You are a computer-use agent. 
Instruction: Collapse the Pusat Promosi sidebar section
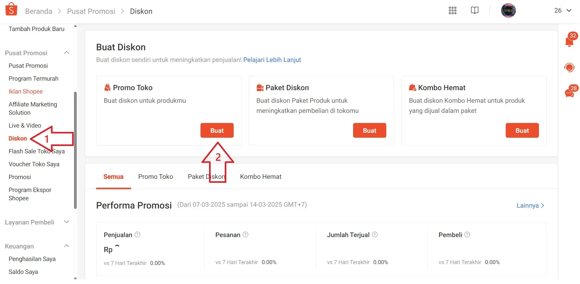(x=67, y=53)
